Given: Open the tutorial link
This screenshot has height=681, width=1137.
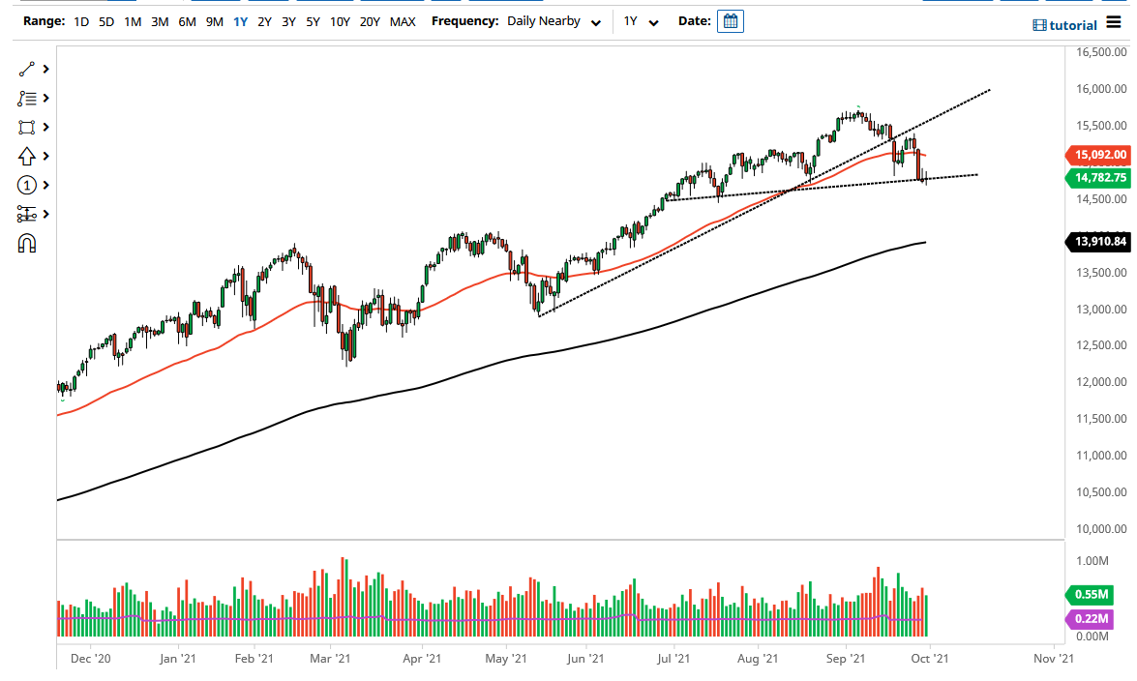Looking at the screenshot, I should pyautogui.click(x=1065, y=25).
